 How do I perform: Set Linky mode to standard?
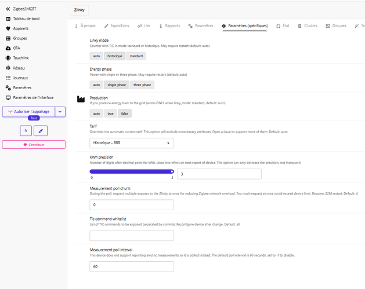point(136,56)
